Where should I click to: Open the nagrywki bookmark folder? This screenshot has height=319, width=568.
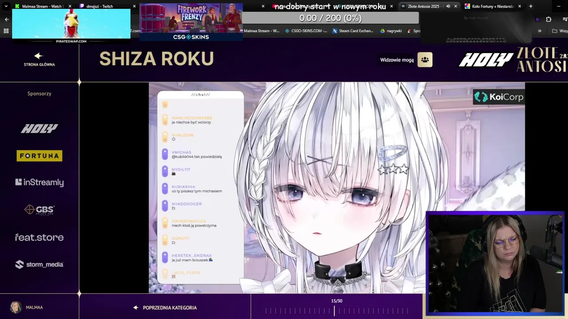(x=391, y=31)
